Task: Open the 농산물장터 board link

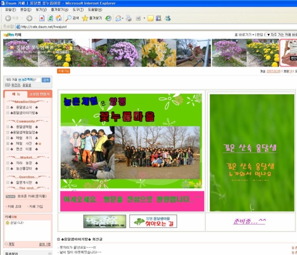Action: pos(24,168)
